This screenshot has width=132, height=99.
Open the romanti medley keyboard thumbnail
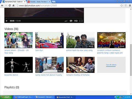pos(80,65)
